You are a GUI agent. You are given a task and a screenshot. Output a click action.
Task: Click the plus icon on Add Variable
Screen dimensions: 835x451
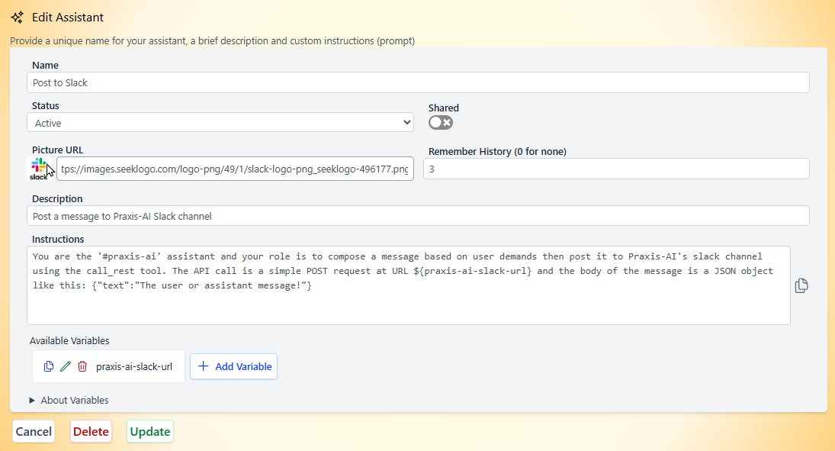pos(203,366)
